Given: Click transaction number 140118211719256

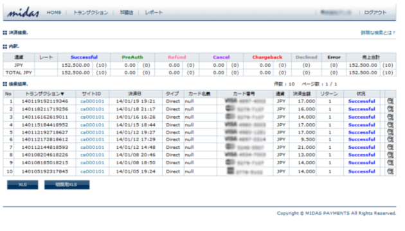Looking at the screenshot, I should coord(45,109).
